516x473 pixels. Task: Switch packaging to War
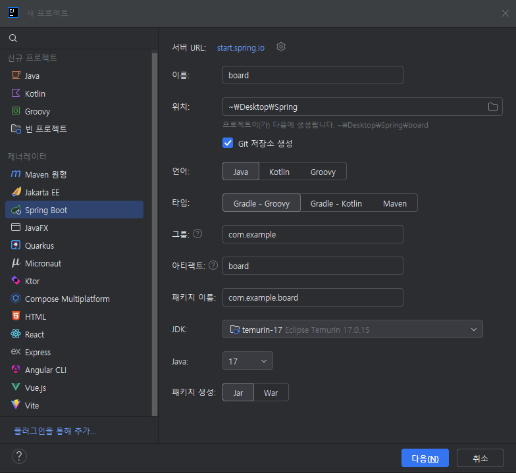click(x=271, y=393)
